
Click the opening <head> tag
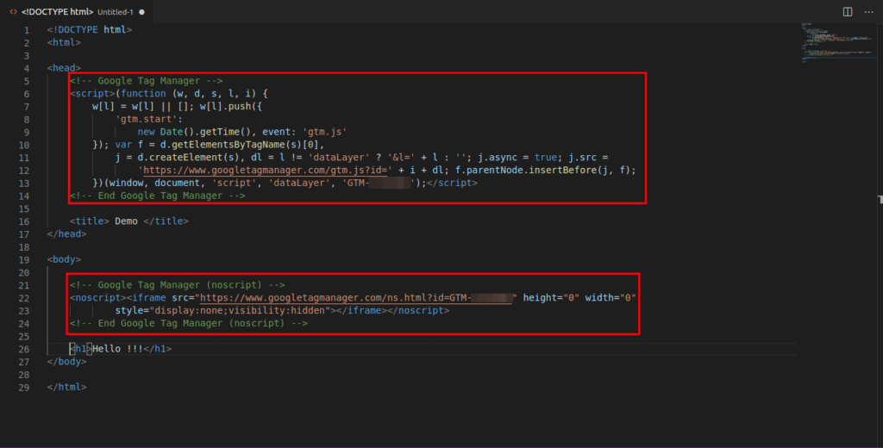tap(64, 68)
